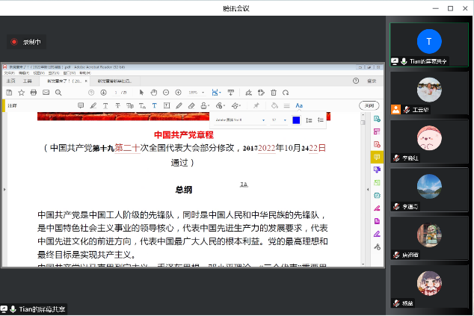Click the zoom out minus icon
474x316 pixels.
(x=166, y=93)
